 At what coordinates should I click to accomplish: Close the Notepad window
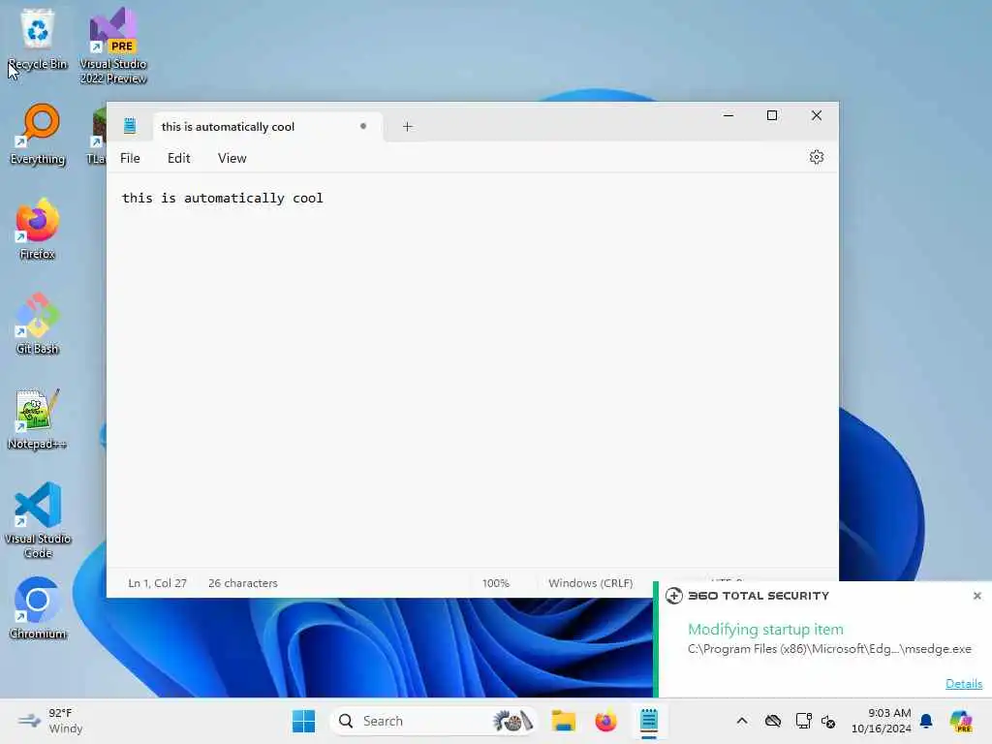point(816,116)
